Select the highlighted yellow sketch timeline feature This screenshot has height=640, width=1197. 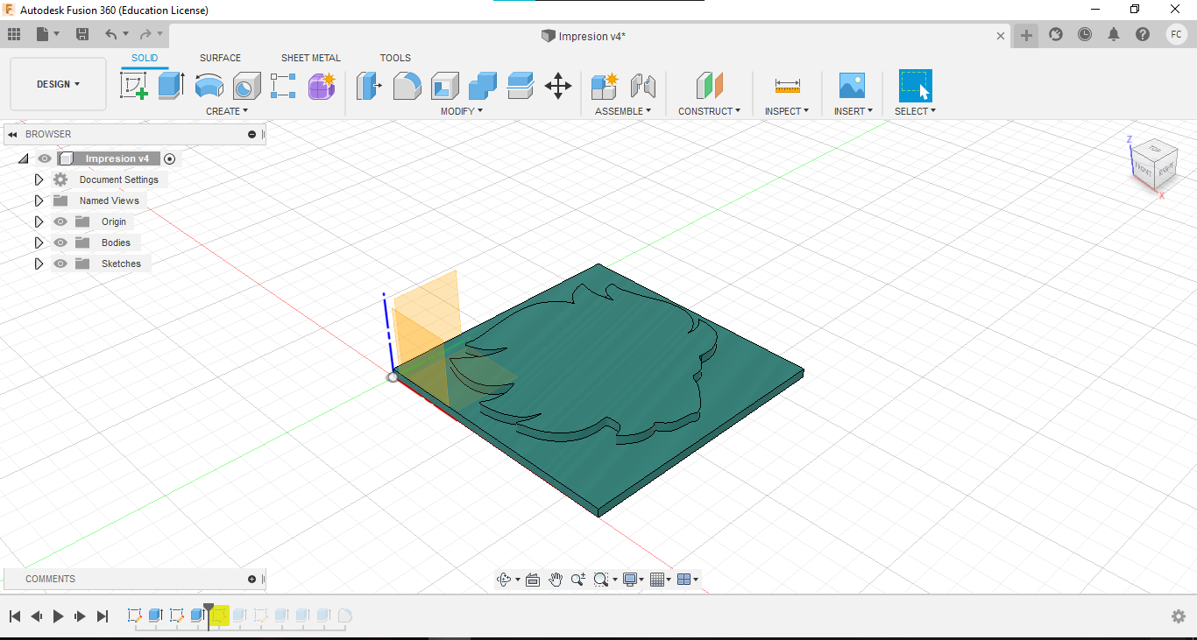coord(219,616)
